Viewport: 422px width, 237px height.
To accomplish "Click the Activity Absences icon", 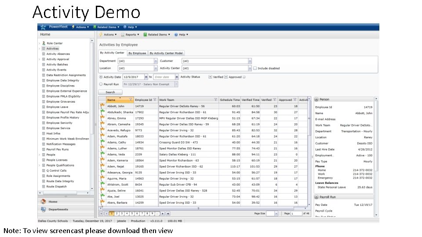I will [x=44, y=54].
